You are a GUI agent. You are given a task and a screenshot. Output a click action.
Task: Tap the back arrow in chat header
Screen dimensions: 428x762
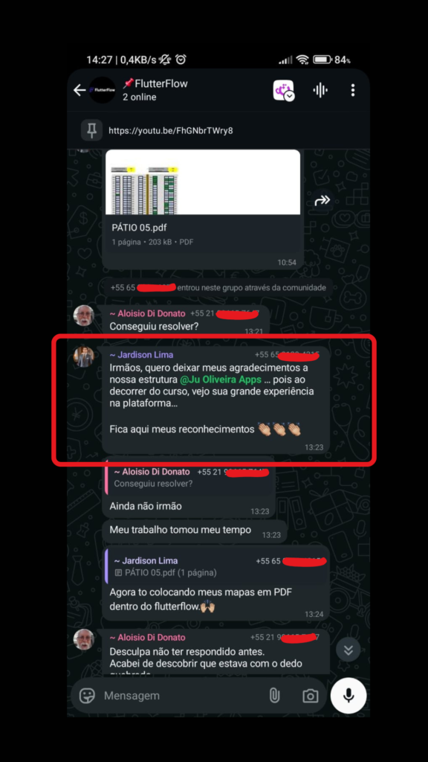(79, 90)
